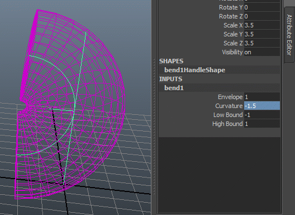Click the Rotate Y value field
The height and width of the screenshot is (215, 295).
coord(262,7)
